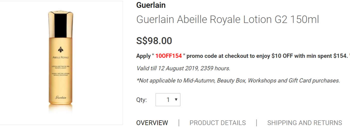Viewport: 350px width, 128px height.
Task: Open the Qty selector showing 1
Action: point(168,100)
